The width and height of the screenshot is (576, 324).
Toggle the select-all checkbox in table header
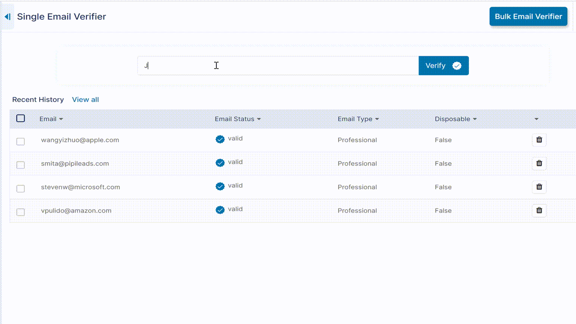[x=21, y=118]
